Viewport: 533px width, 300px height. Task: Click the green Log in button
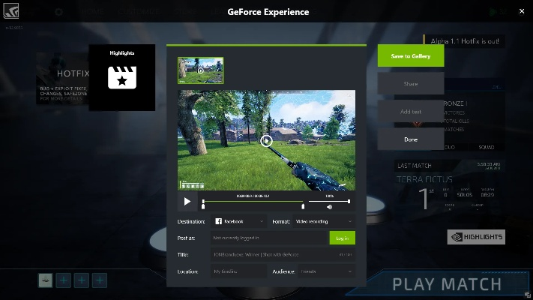pyautogui.click(x=342, y=238)
